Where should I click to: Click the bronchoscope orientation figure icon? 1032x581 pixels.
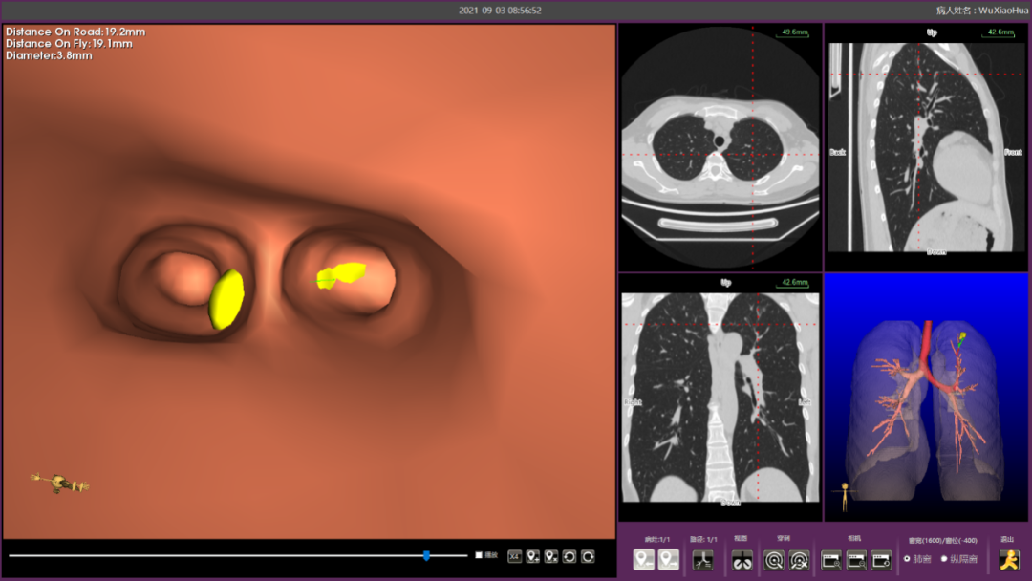click(x=60, y=483)
